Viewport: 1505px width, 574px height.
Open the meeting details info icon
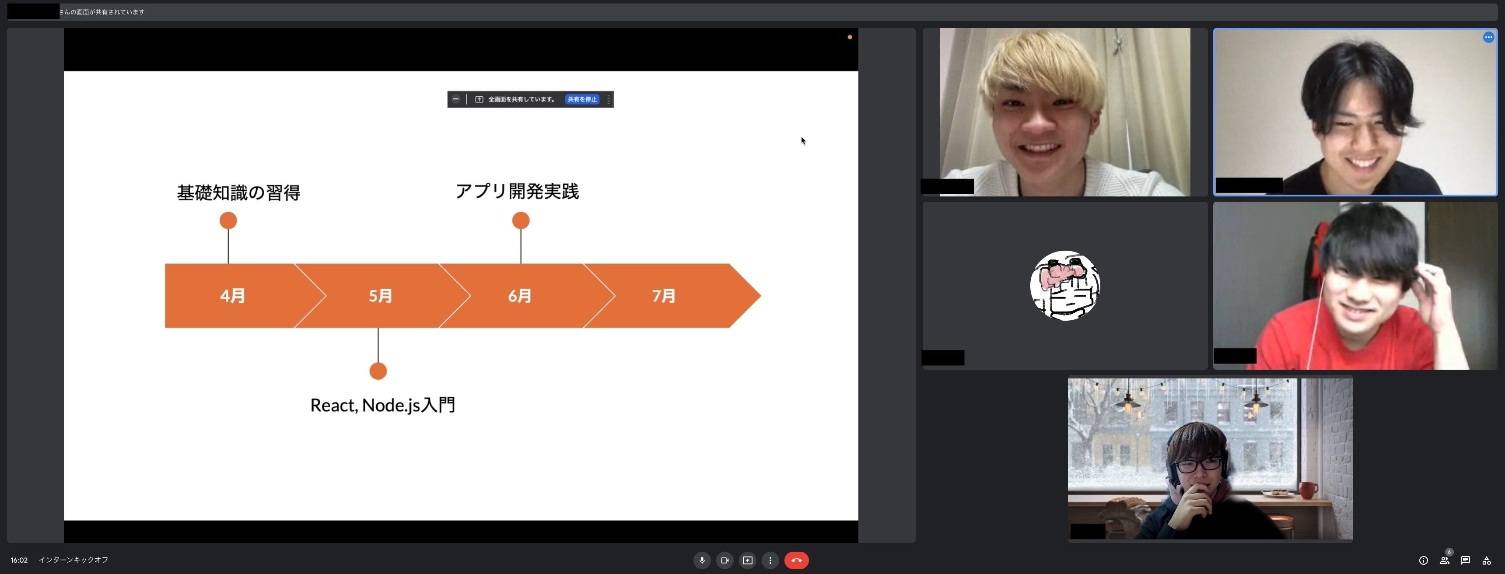click(x=1423, y=560)
